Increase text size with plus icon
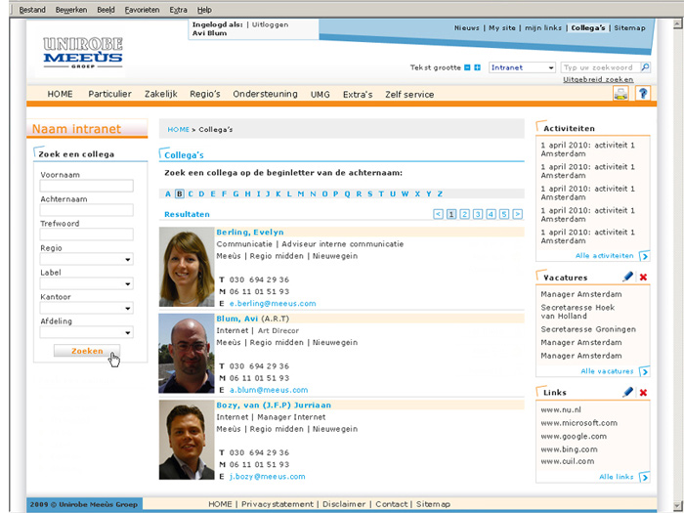This screenshot has height=513, width=684. [x=477, y=67]
